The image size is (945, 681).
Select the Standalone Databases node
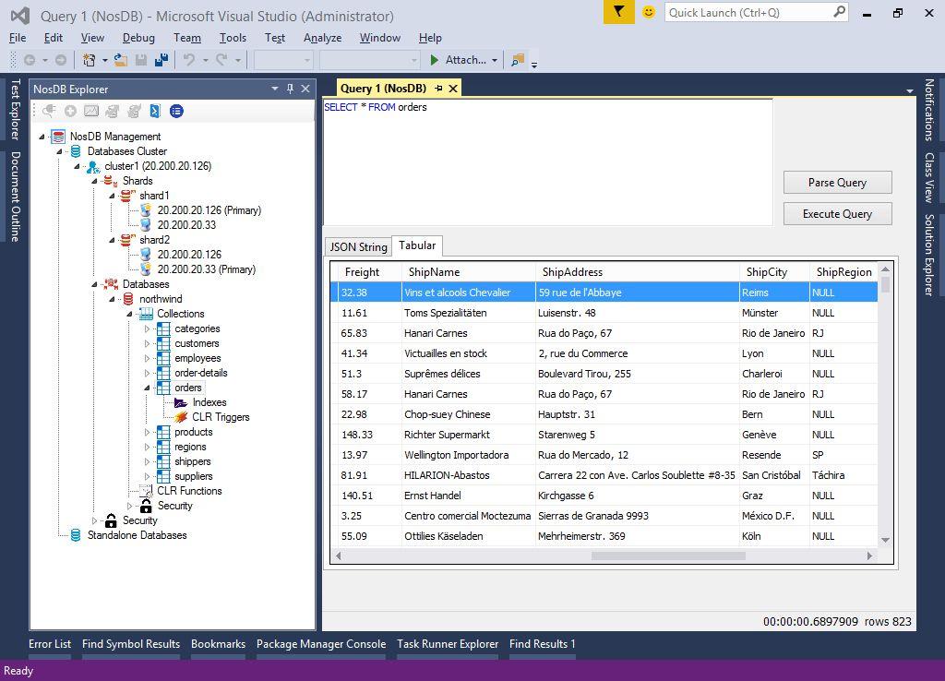click(x=137, y=535)
